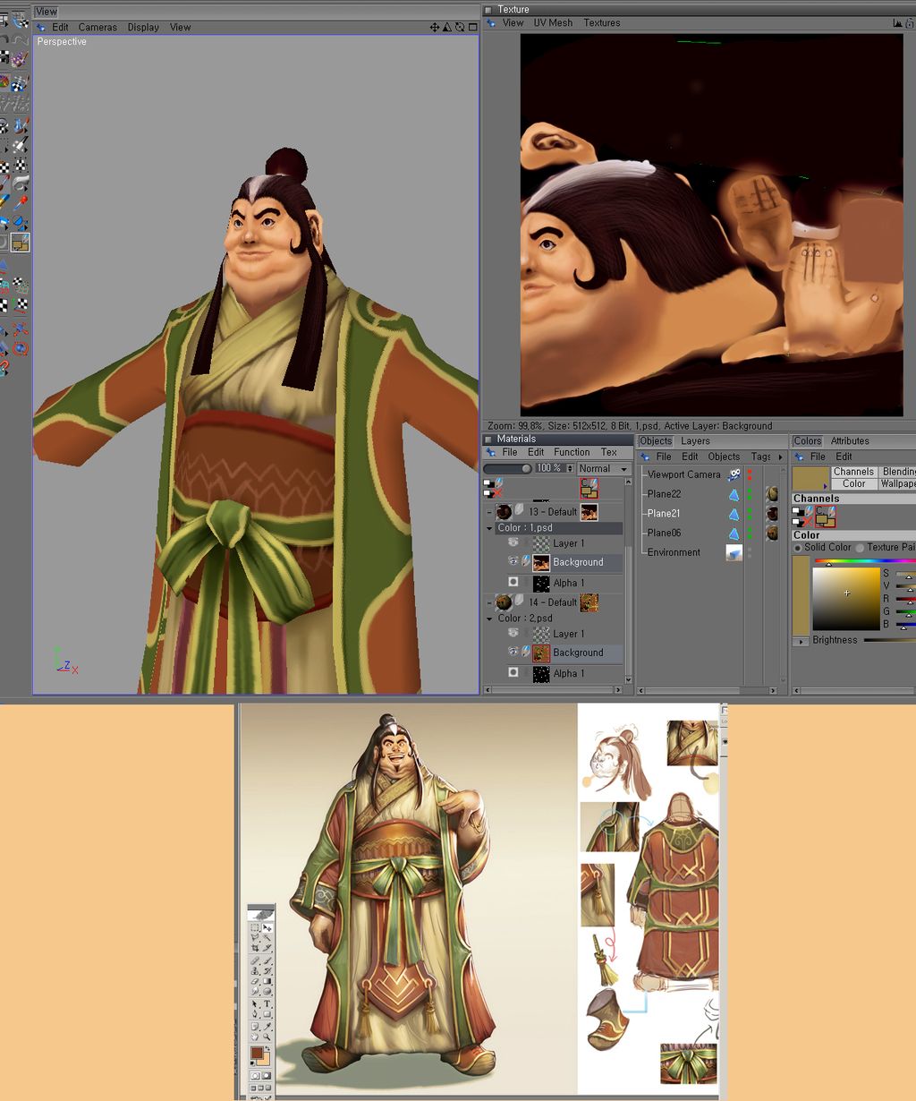Click texture tag thumbnail beside Plane21
The height and width of the screenshot is (1101, 916).
(x=772, y=514)
